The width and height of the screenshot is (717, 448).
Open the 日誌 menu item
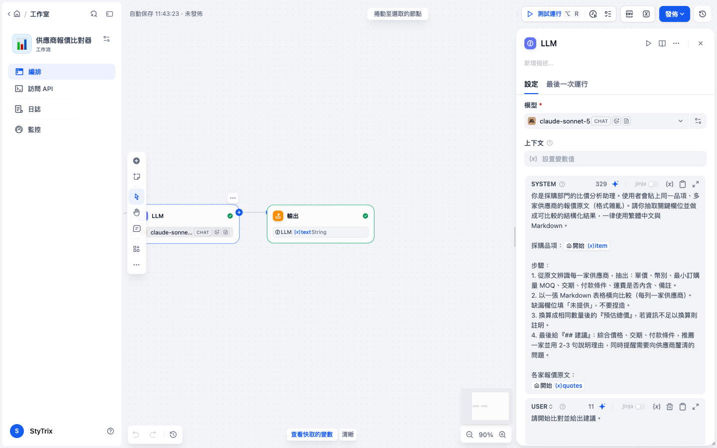62,109
